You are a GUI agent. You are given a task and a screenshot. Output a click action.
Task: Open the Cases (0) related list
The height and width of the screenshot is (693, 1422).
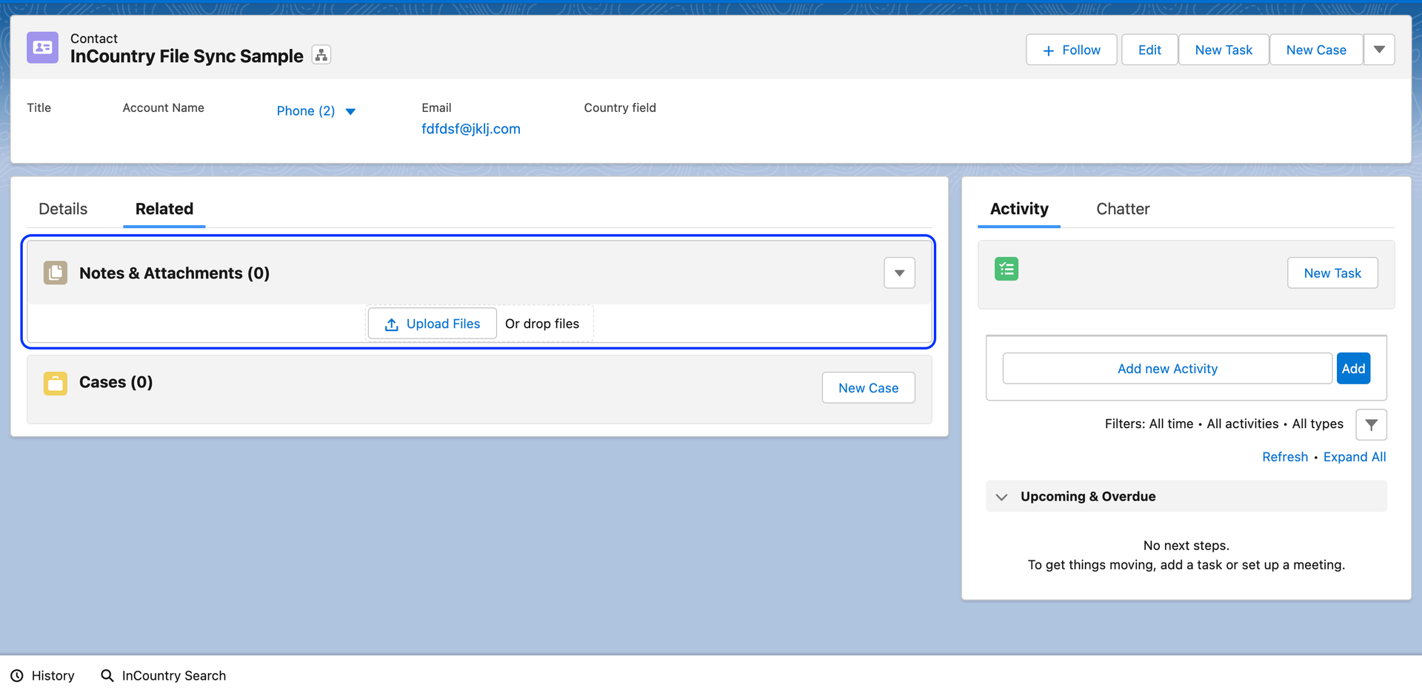tap(116, 382)
